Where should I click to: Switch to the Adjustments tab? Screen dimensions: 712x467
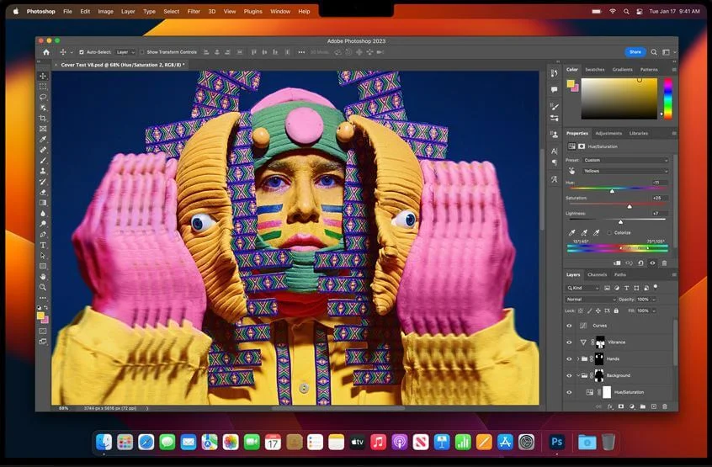pos(608,134)
